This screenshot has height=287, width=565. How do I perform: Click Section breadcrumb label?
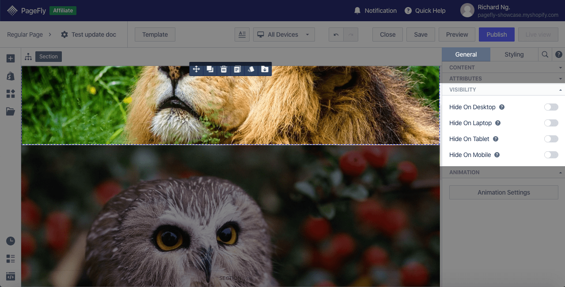(49, 57)
